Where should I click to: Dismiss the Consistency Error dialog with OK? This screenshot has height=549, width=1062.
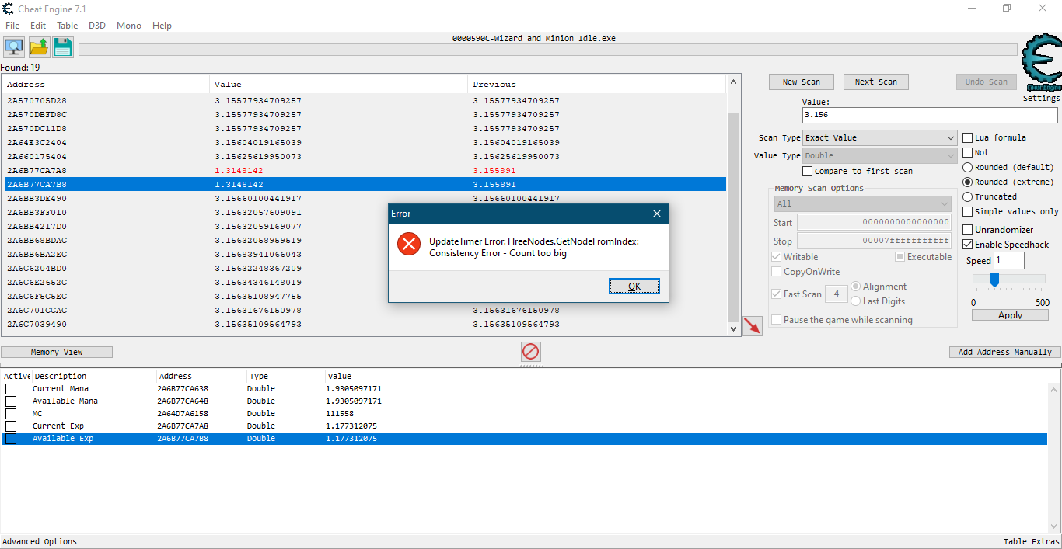click(634, 286)
